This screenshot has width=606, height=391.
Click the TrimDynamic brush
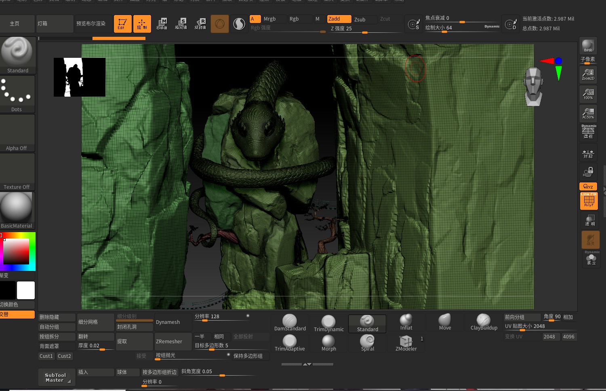(328, 323)
